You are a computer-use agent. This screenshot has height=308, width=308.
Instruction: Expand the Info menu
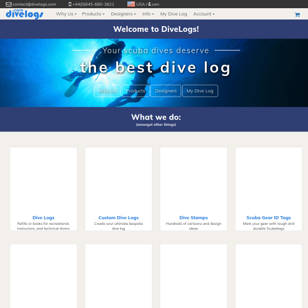coord(148,14)
